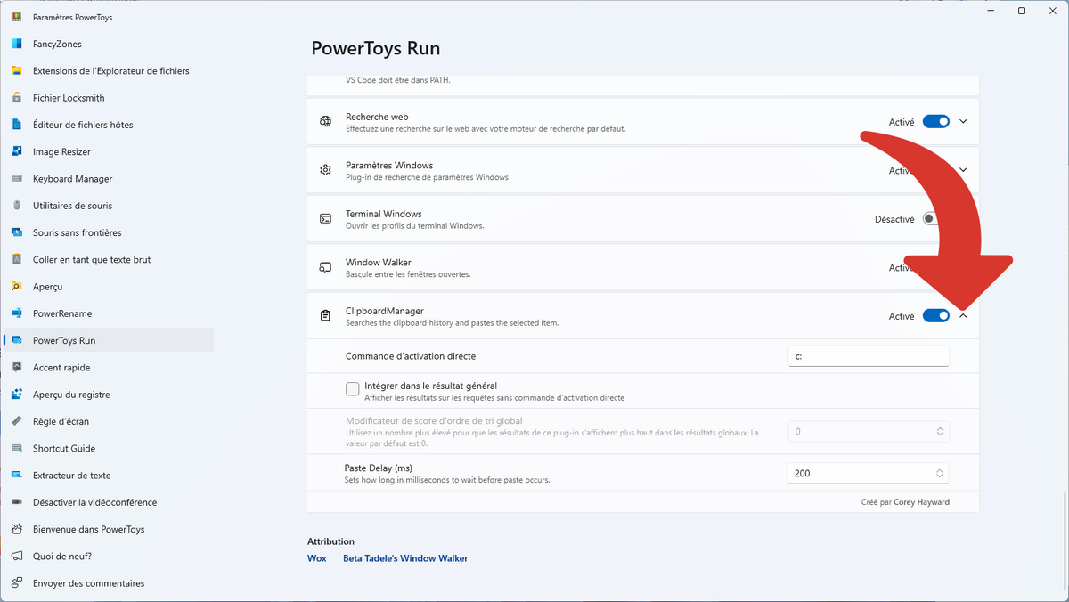Screen dimensions: 1069x602
Task: Click the Window Walker plug-in title
Action: pos(379,263)
